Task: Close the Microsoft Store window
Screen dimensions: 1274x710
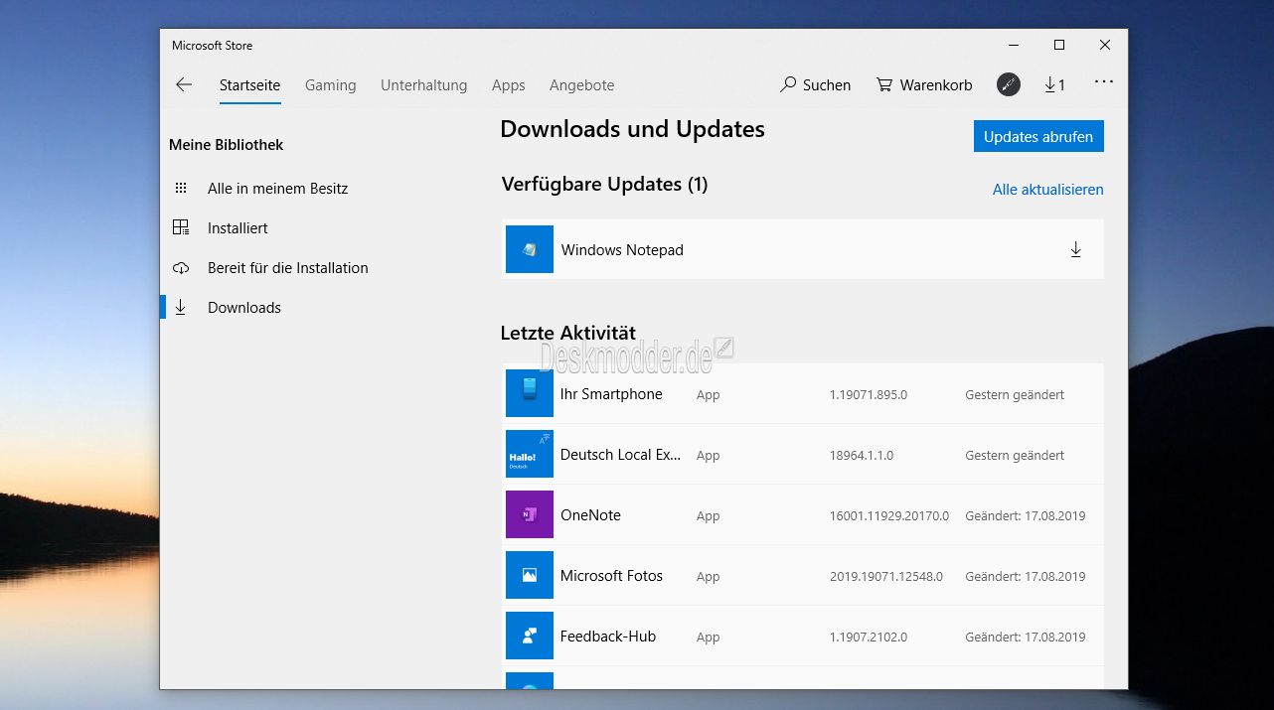Action: tap(1105, 45)
